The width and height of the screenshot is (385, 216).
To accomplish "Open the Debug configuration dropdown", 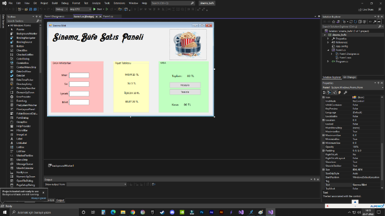I will pos(61,9).
